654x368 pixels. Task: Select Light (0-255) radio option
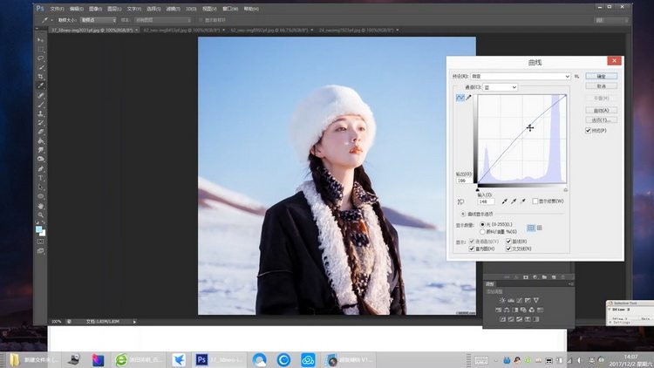point(482,224)
